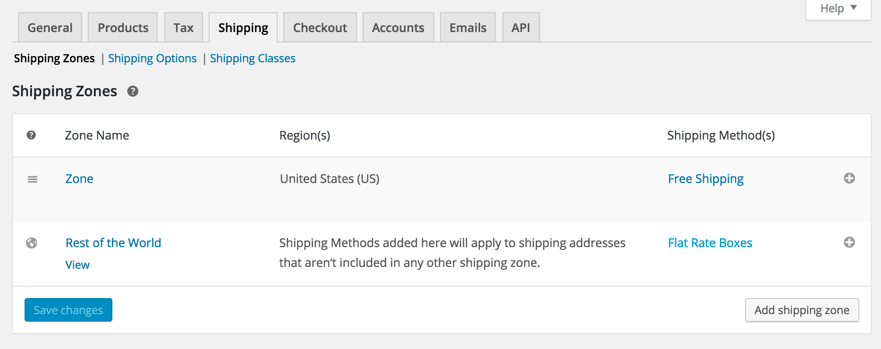Add shipping method to Zone via plus icon
Viewport: 881px width, 349px height.
(x=849, y=178)
